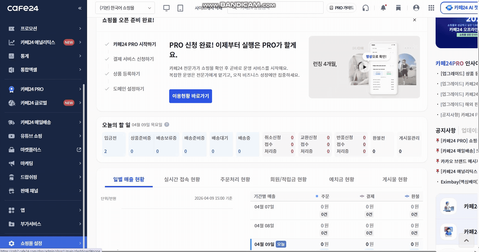Viewport: 479px width, 252px height.
Task: Open the 환불전 status cell
Action: pyautogui.click(x=382, y=144)
